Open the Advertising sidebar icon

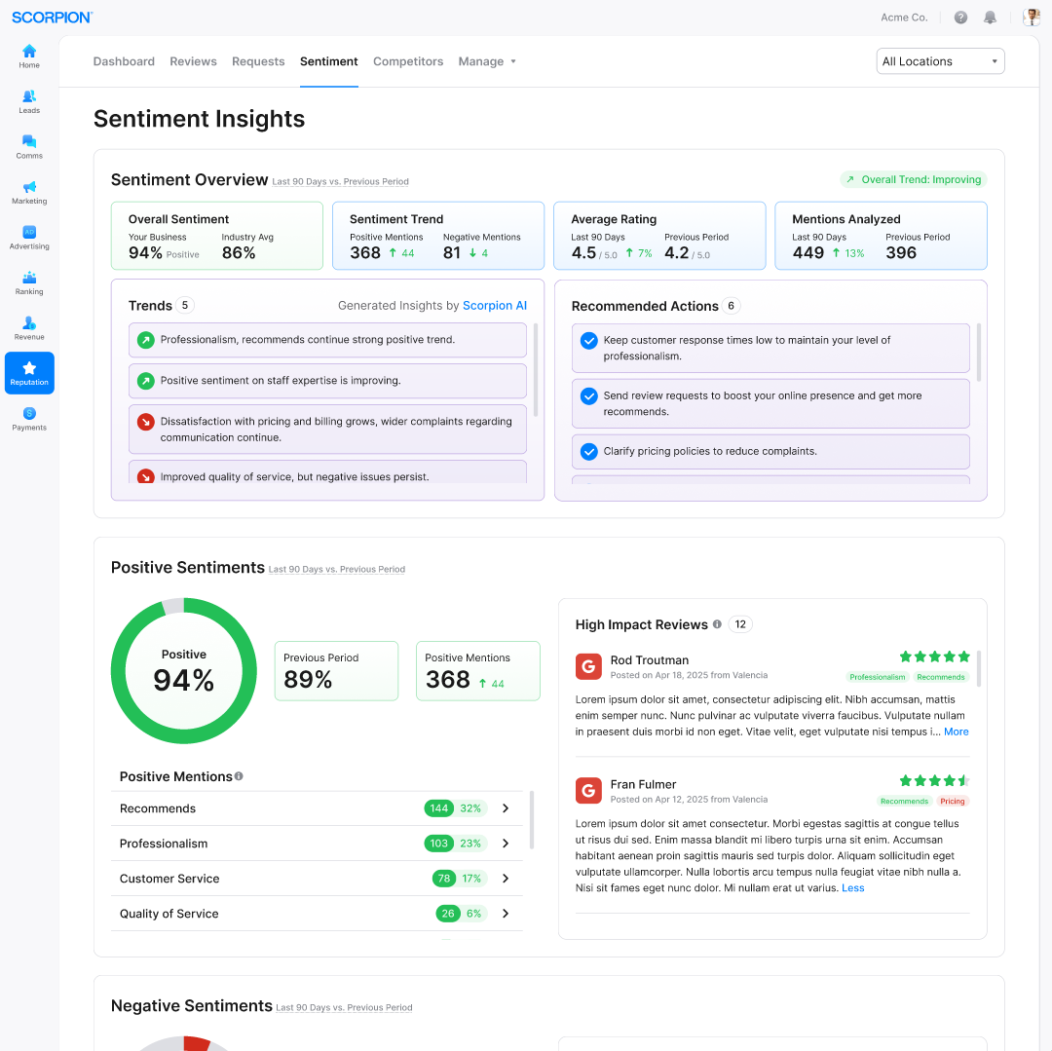pyautogui.click(x=29, y=237)
